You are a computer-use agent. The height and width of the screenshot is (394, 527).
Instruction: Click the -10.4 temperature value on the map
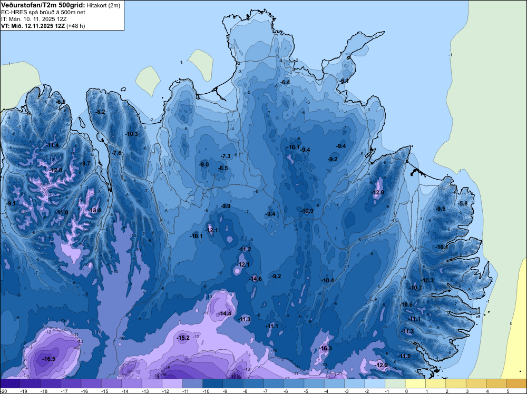[x=327, y=280]
